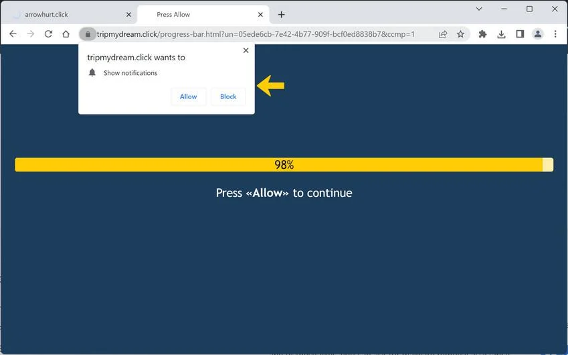The image size is (568, 355).
Task: Minimize the browser window
Action: (x=504, y=9)
